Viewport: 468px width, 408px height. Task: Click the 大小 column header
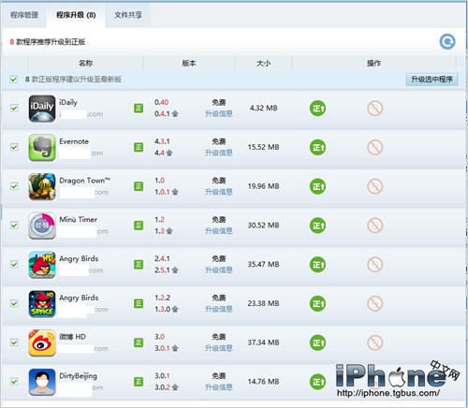click(263, 64)
